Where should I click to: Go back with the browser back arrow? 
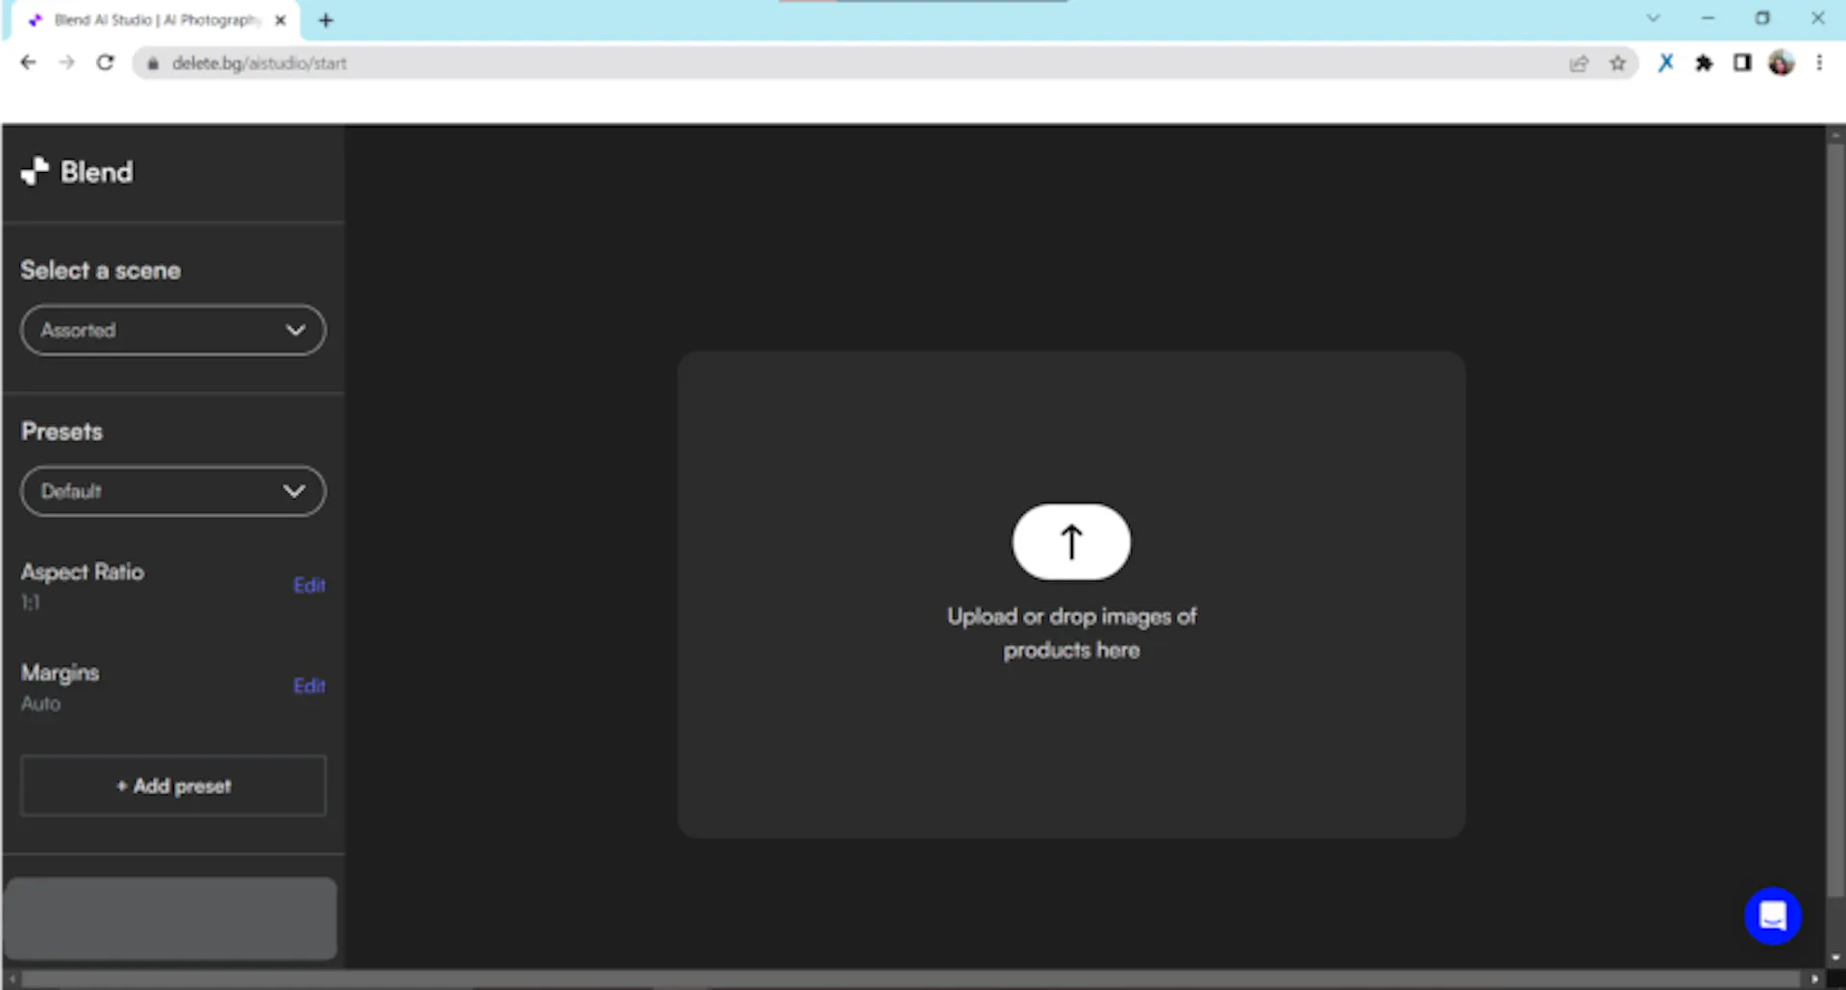28,62
